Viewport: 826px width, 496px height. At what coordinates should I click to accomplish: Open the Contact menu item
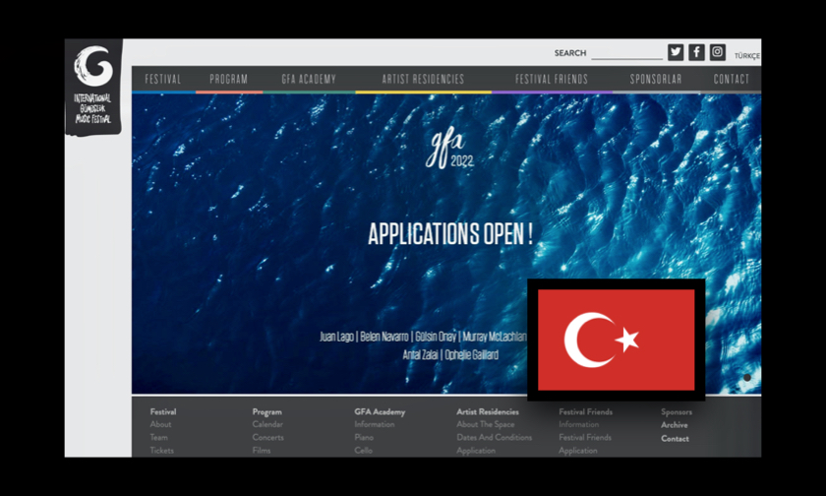[732, 80]
